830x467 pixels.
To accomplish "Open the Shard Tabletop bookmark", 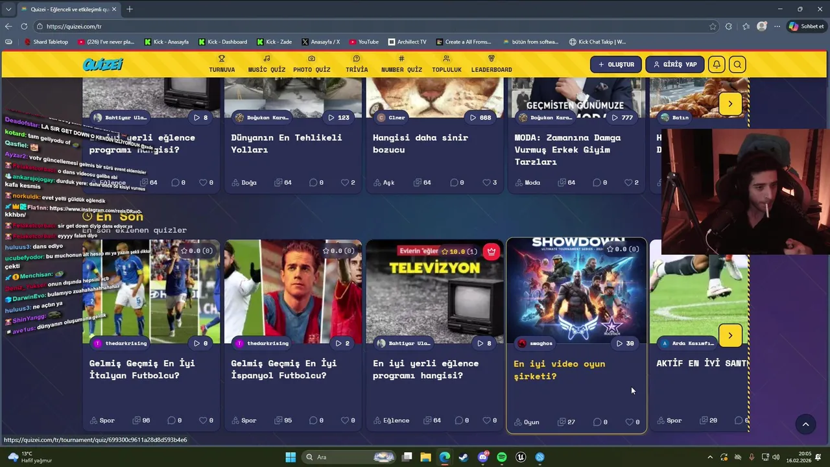I will (x=46, y=42).
